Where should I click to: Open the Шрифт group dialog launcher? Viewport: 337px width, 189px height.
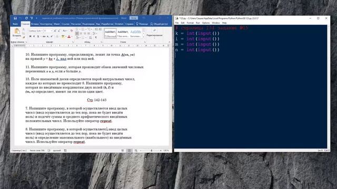click(x=73, y=42)
